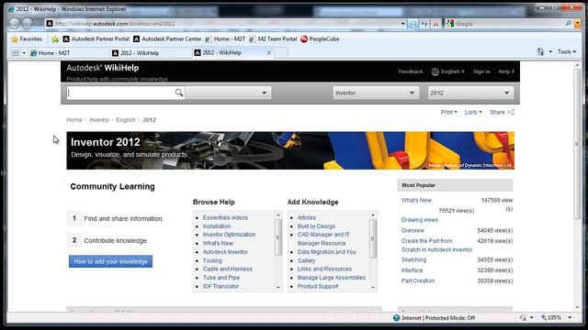Open What's New in Most Popular

(x=416, y=200)
